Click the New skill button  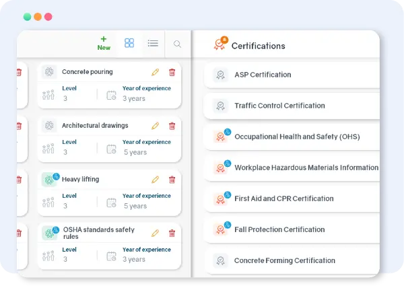click(104, 43)
